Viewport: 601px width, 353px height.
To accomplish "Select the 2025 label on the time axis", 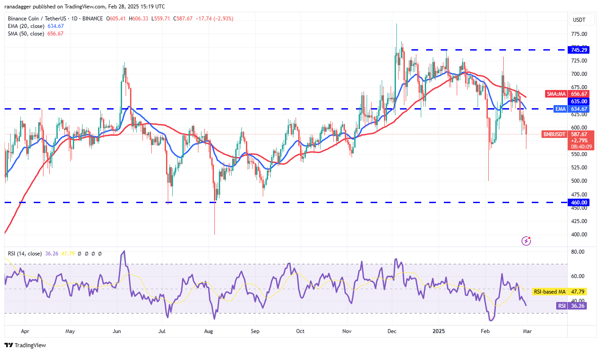I will [439, 331].
